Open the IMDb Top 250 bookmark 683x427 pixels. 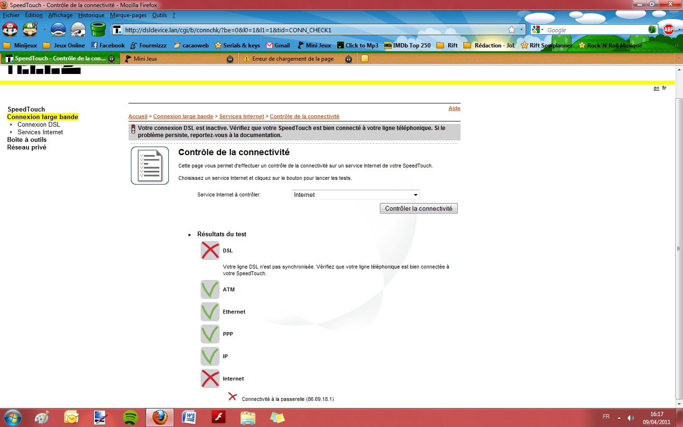[407, 46]
